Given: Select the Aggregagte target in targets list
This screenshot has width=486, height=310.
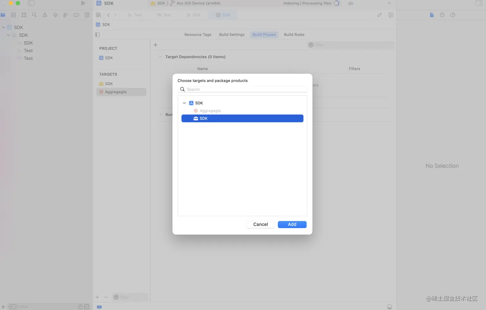Looking at the screenshot, I should [x=122, y=92].
